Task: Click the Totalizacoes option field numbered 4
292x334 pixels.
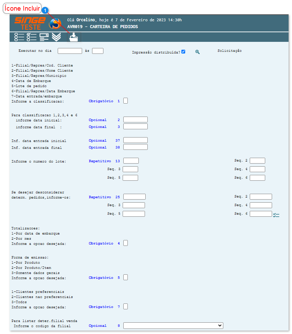Action: [126, 243]
